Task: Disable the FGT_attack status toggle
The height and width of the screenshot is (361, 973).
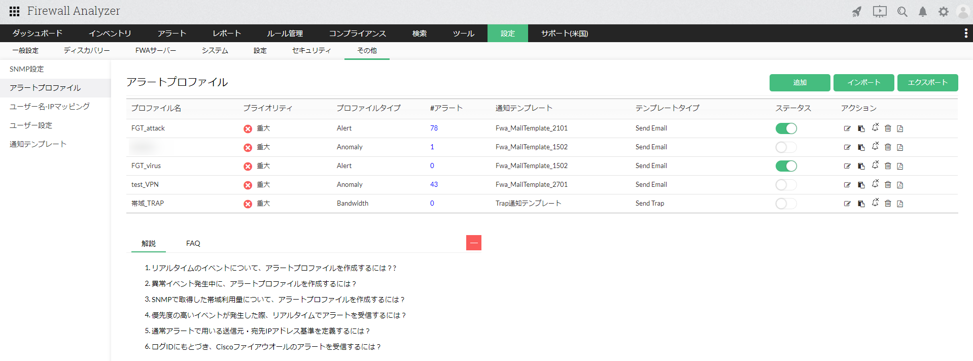Action: point(786,128)
